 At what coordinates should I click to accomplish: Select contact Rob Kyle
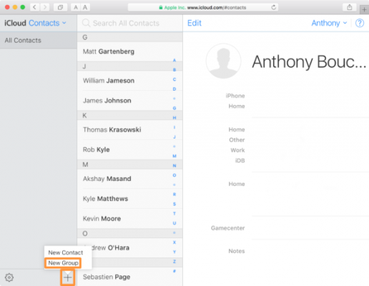point(130,149)
